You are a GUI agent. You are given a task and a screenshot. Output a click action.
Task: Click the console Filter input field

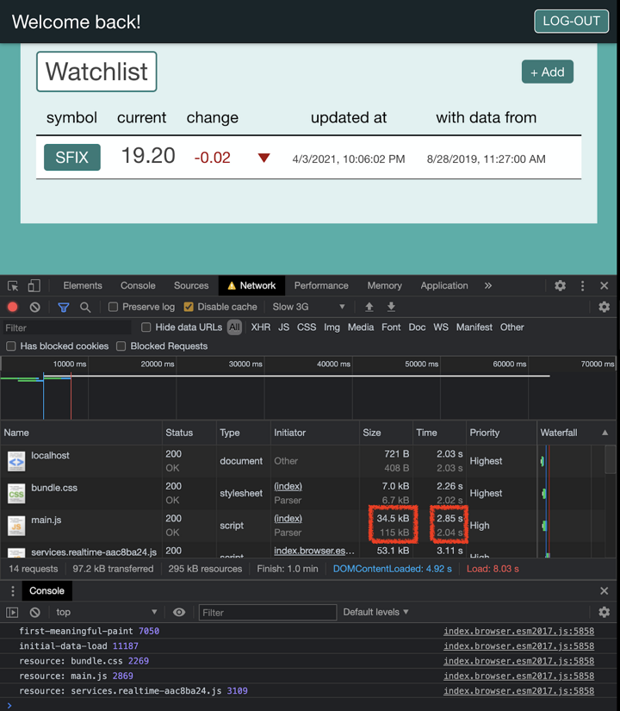coord(267,612)
